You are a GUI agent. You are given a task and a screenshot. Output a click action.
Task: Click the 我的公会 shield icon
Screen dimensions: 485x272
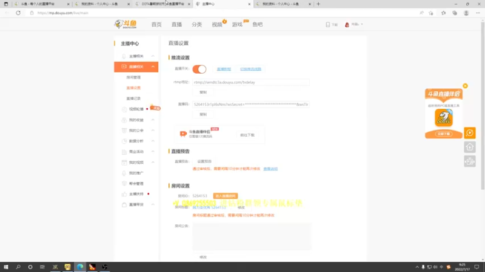124,131
